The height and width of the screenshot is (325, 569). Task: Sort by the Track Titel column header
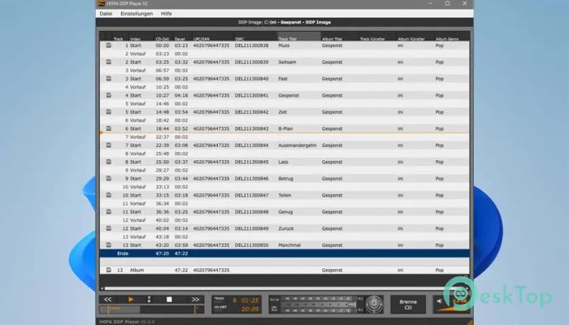coord(298,37)
